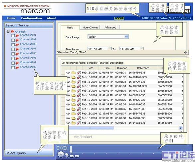Click the play button in playback bar
Image resolution: width=195 pixels, height=162 pixels.
61,155
